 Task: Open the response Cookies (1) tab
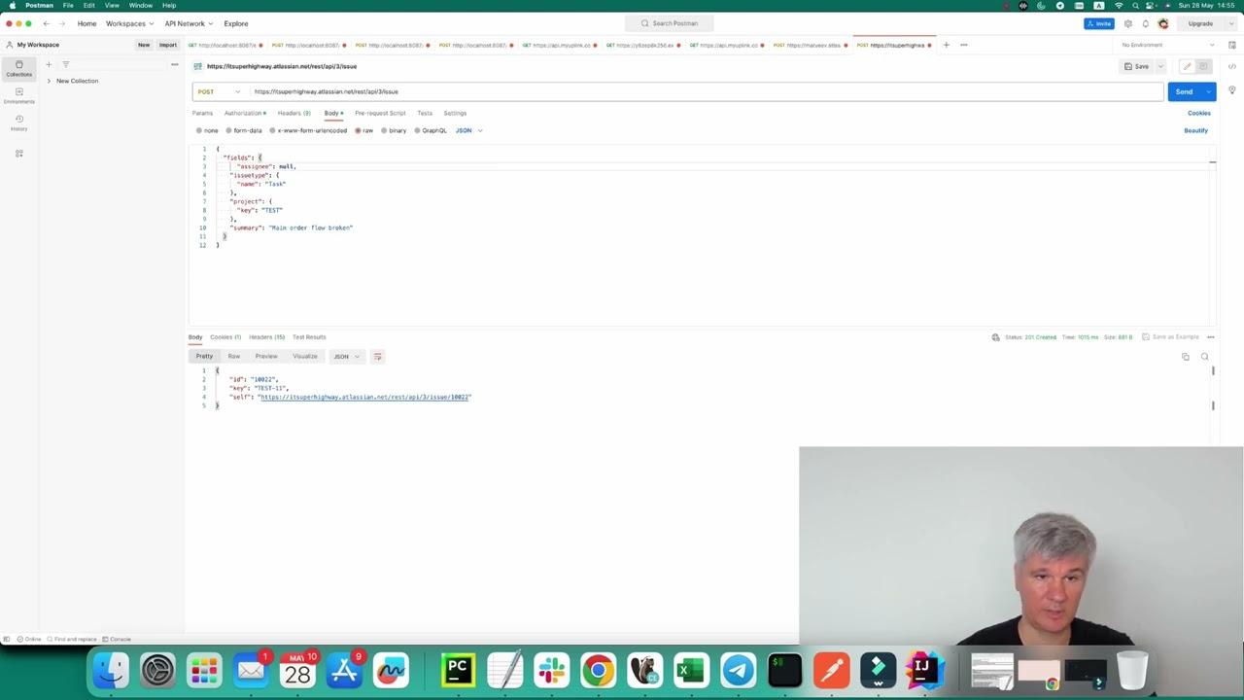(x=225, y=337)
